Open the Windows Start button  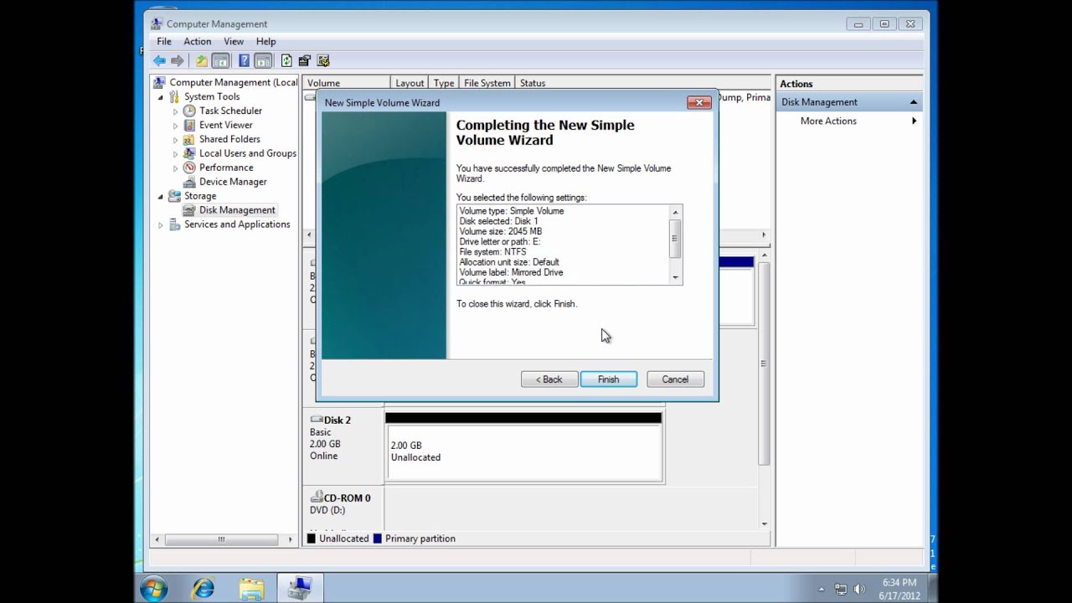point(154,589)
